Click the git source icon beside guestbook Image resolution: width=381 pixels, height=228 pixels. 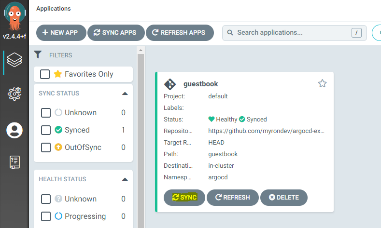(x=170, y=84)
